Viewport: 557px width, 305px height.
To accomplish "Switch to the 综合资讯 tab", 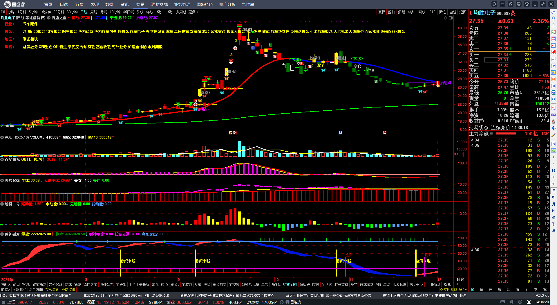I will point(52,290).
